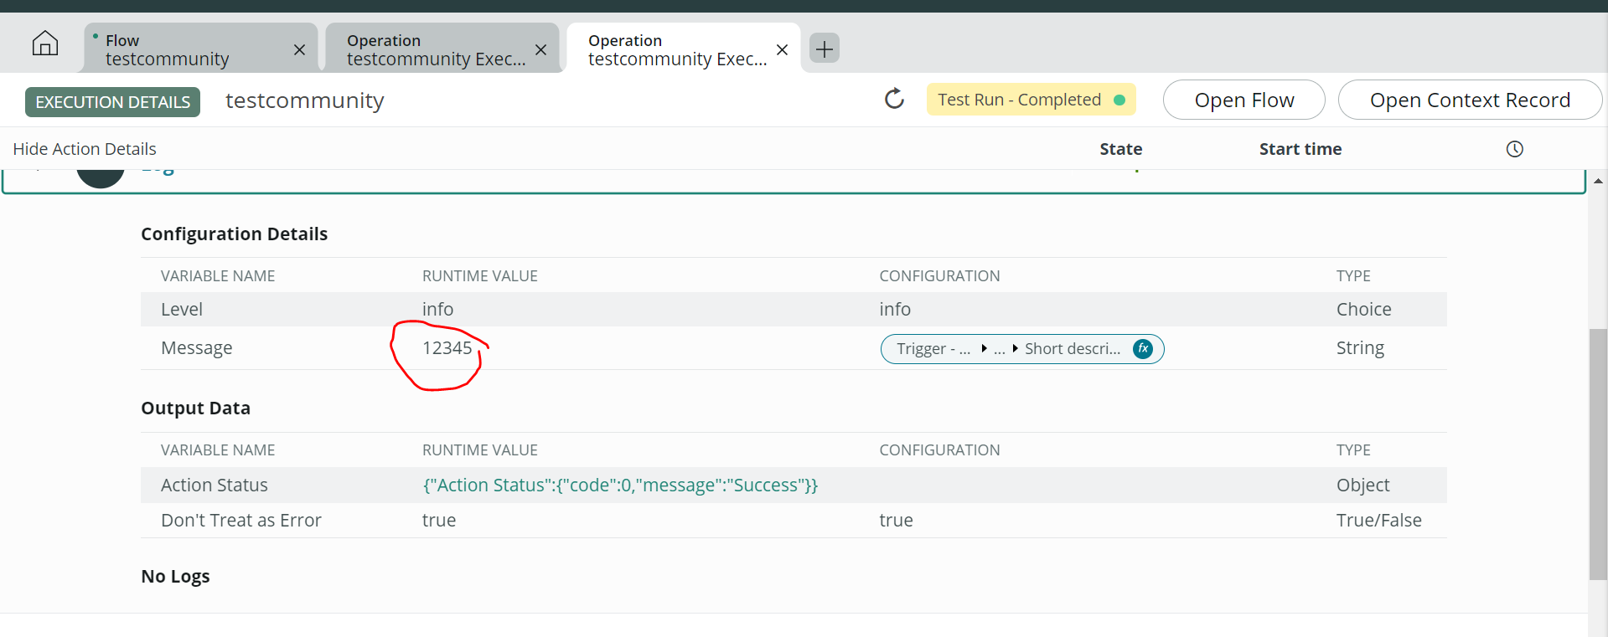Go to the home page icon

45,43
